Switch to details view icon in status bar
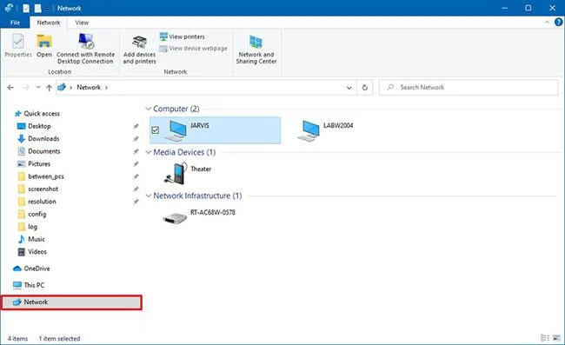The height and width of the screenshot is (345, 565). [x=545, y=338]
